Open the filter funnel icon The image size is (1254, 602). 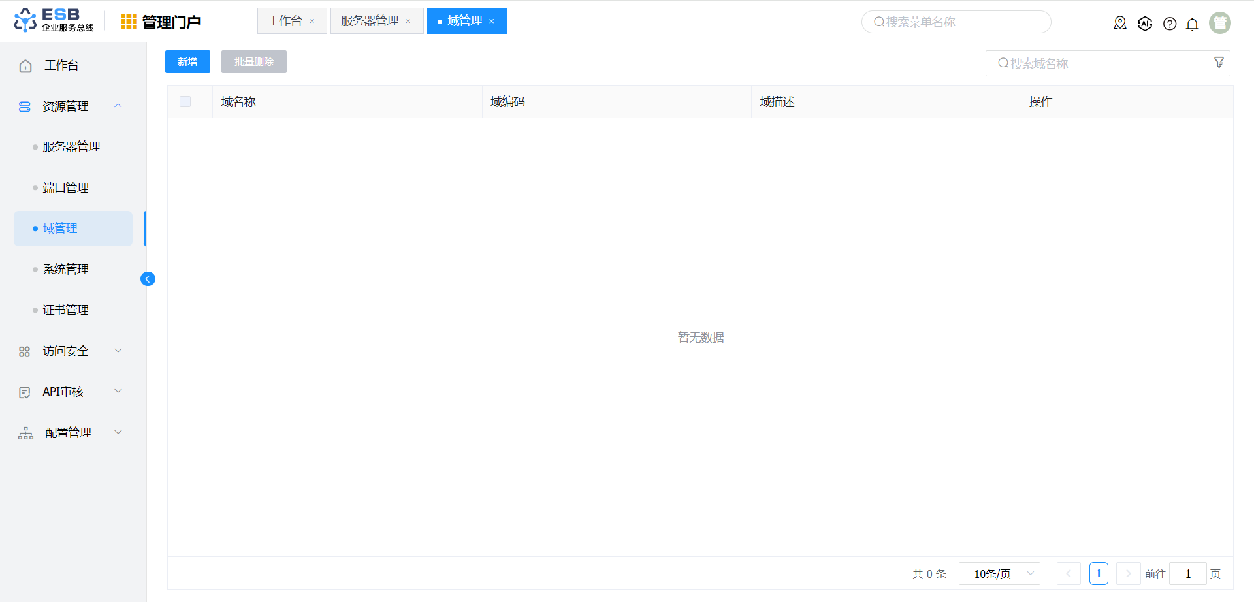coord(1219,63)
